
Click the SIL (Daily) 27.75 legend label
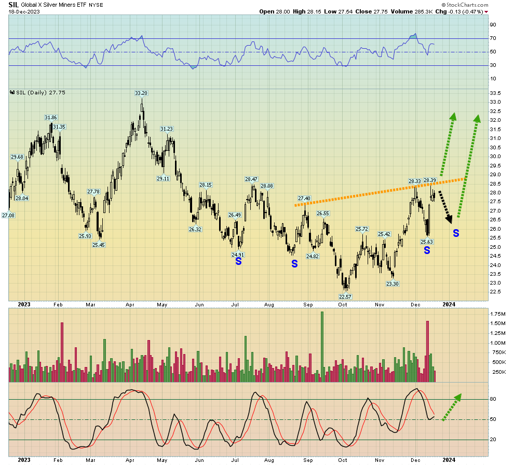(x=40, y=93)
